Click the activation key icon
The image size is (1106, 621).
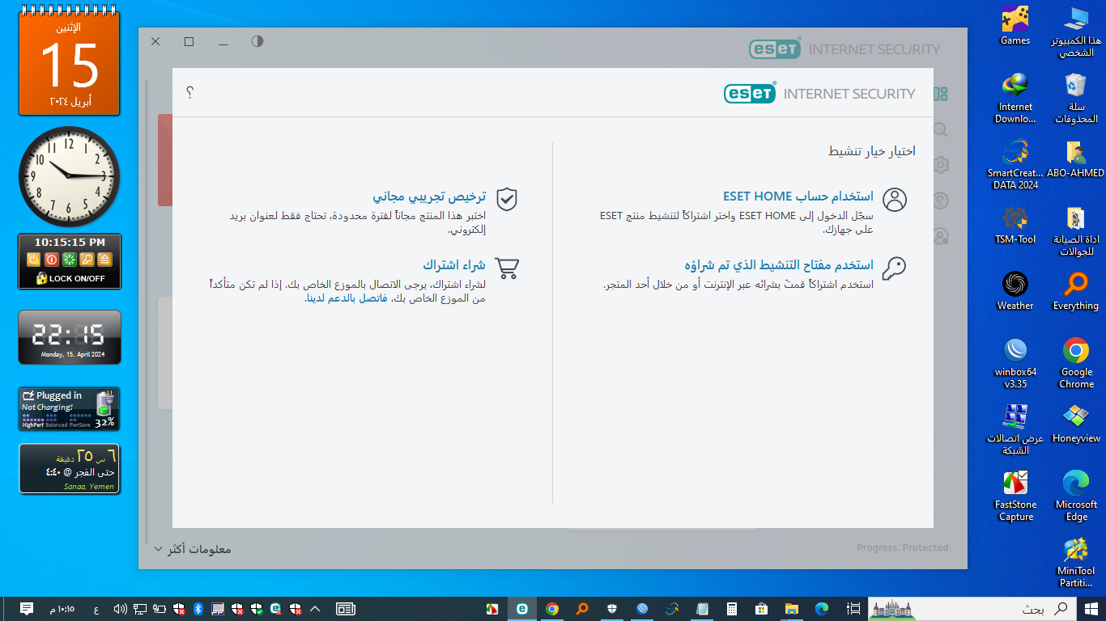[x=895, y=268]
